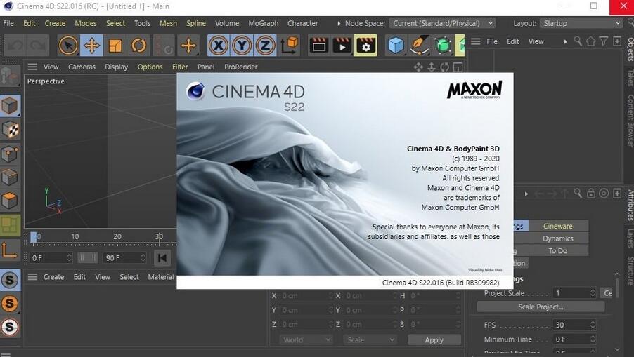Switch to Texture mode checkered cube
Viewport: 634px width, 357px height.
pos(10,130)
